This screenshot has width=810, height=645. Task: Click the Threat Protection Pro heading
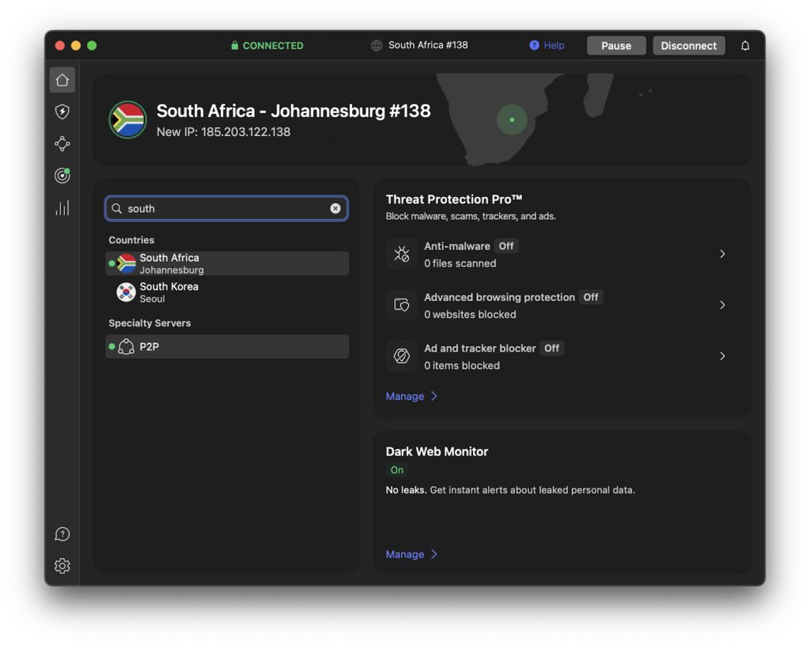click(453, 200)
